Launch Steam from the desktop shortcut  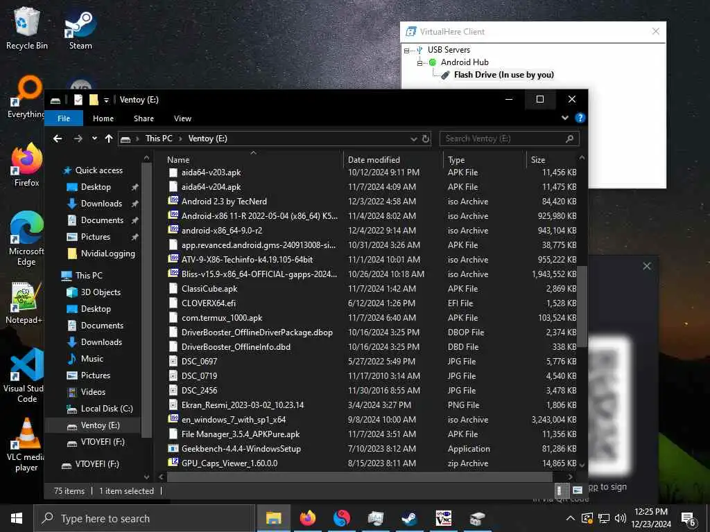pyautogui.click(x=80, y=28)
